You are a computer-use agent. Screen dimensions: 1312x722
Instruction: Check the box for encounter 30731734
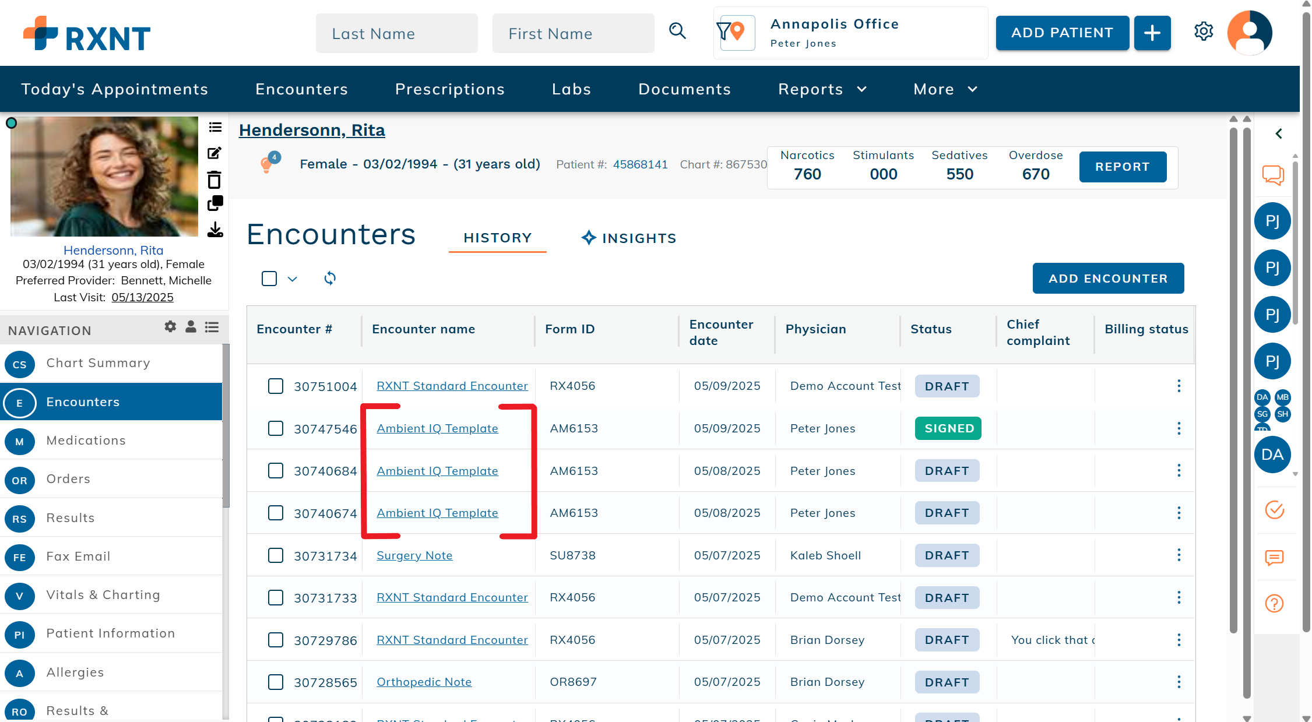coord(276,555)
